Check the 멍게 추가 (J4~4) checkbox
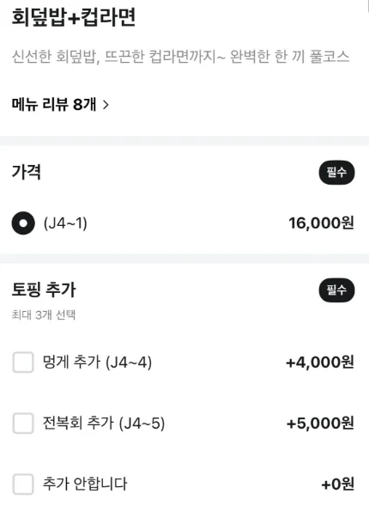This screenshot has width=369, height=512. click(x=23, y=363)
